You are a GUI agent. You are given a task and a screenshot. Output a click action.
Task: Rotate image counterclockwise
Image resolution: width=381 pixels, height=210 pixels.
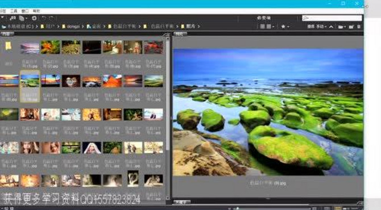click(44, 18)
